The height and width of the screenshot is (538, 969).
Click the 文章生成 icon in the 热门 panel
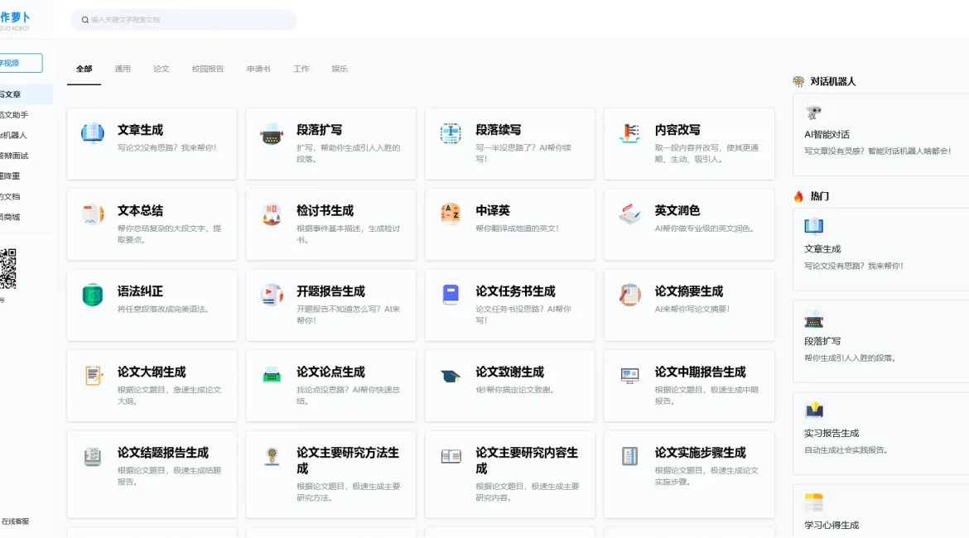[x=814, y=227]
